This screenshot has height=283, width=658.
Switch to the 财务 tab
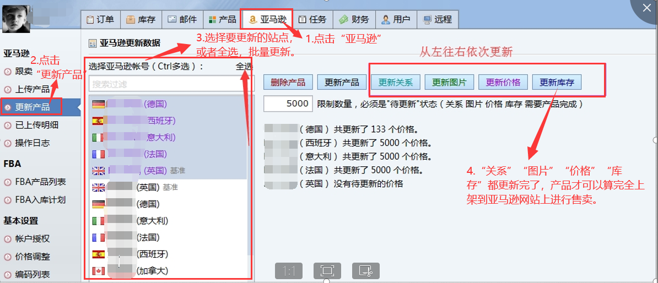tap(354, 19)
